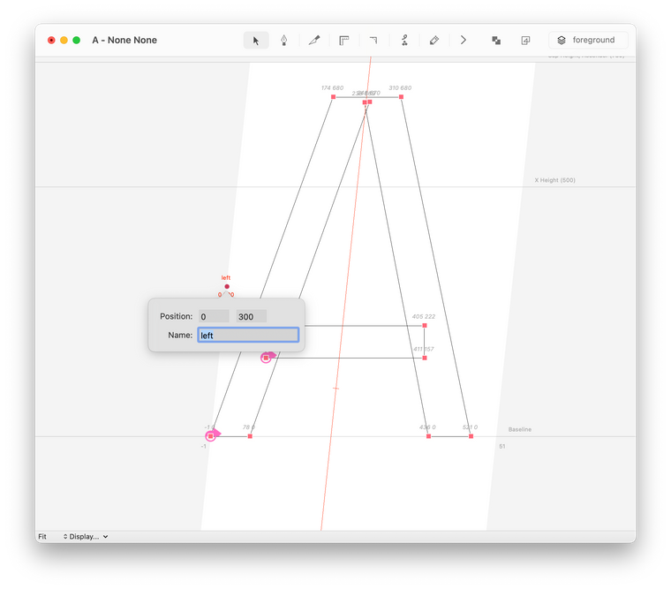Click the window title 'A - None None'
The image size is (671, 589).
coord(124,41)
